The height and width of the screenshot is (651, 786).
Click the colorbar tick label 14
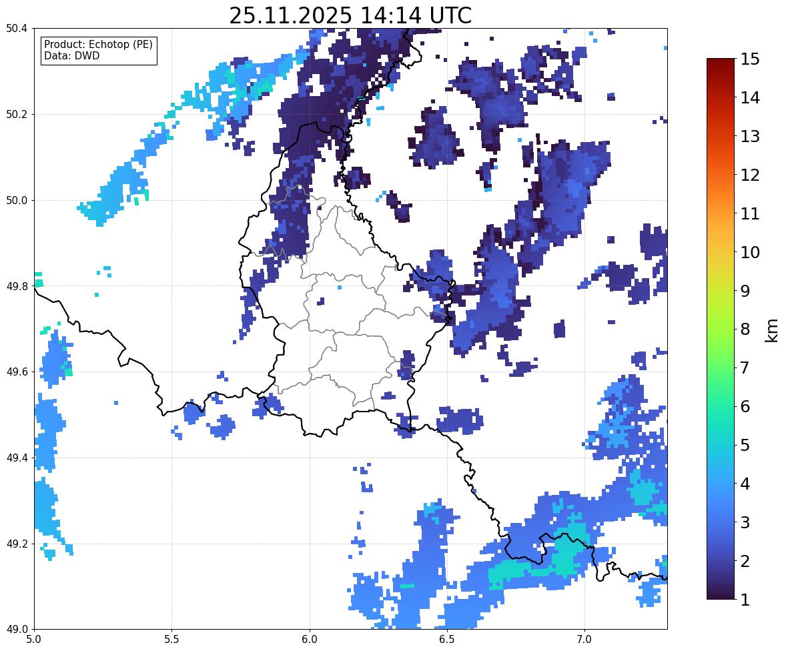tap(750, 98)
